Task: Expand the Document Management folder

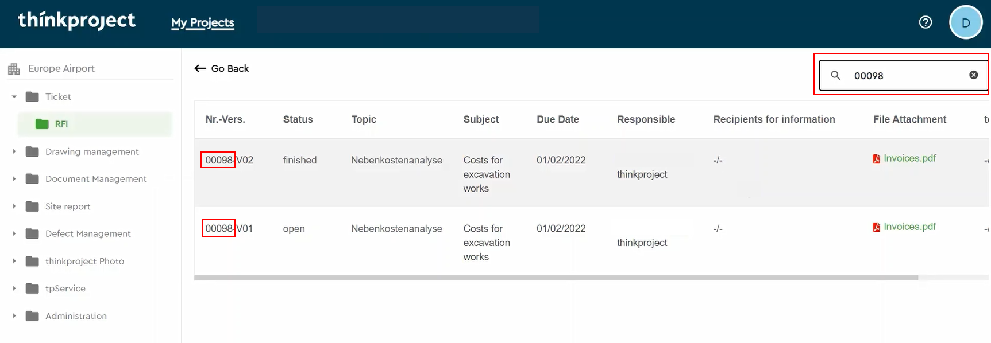Action: point(14,179)
